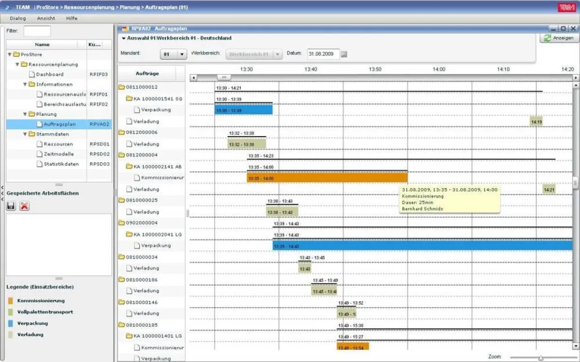The image size is (580, 362).
Task: Open the Mandant dropdown showing 01
Action: (x=182, y=54)
